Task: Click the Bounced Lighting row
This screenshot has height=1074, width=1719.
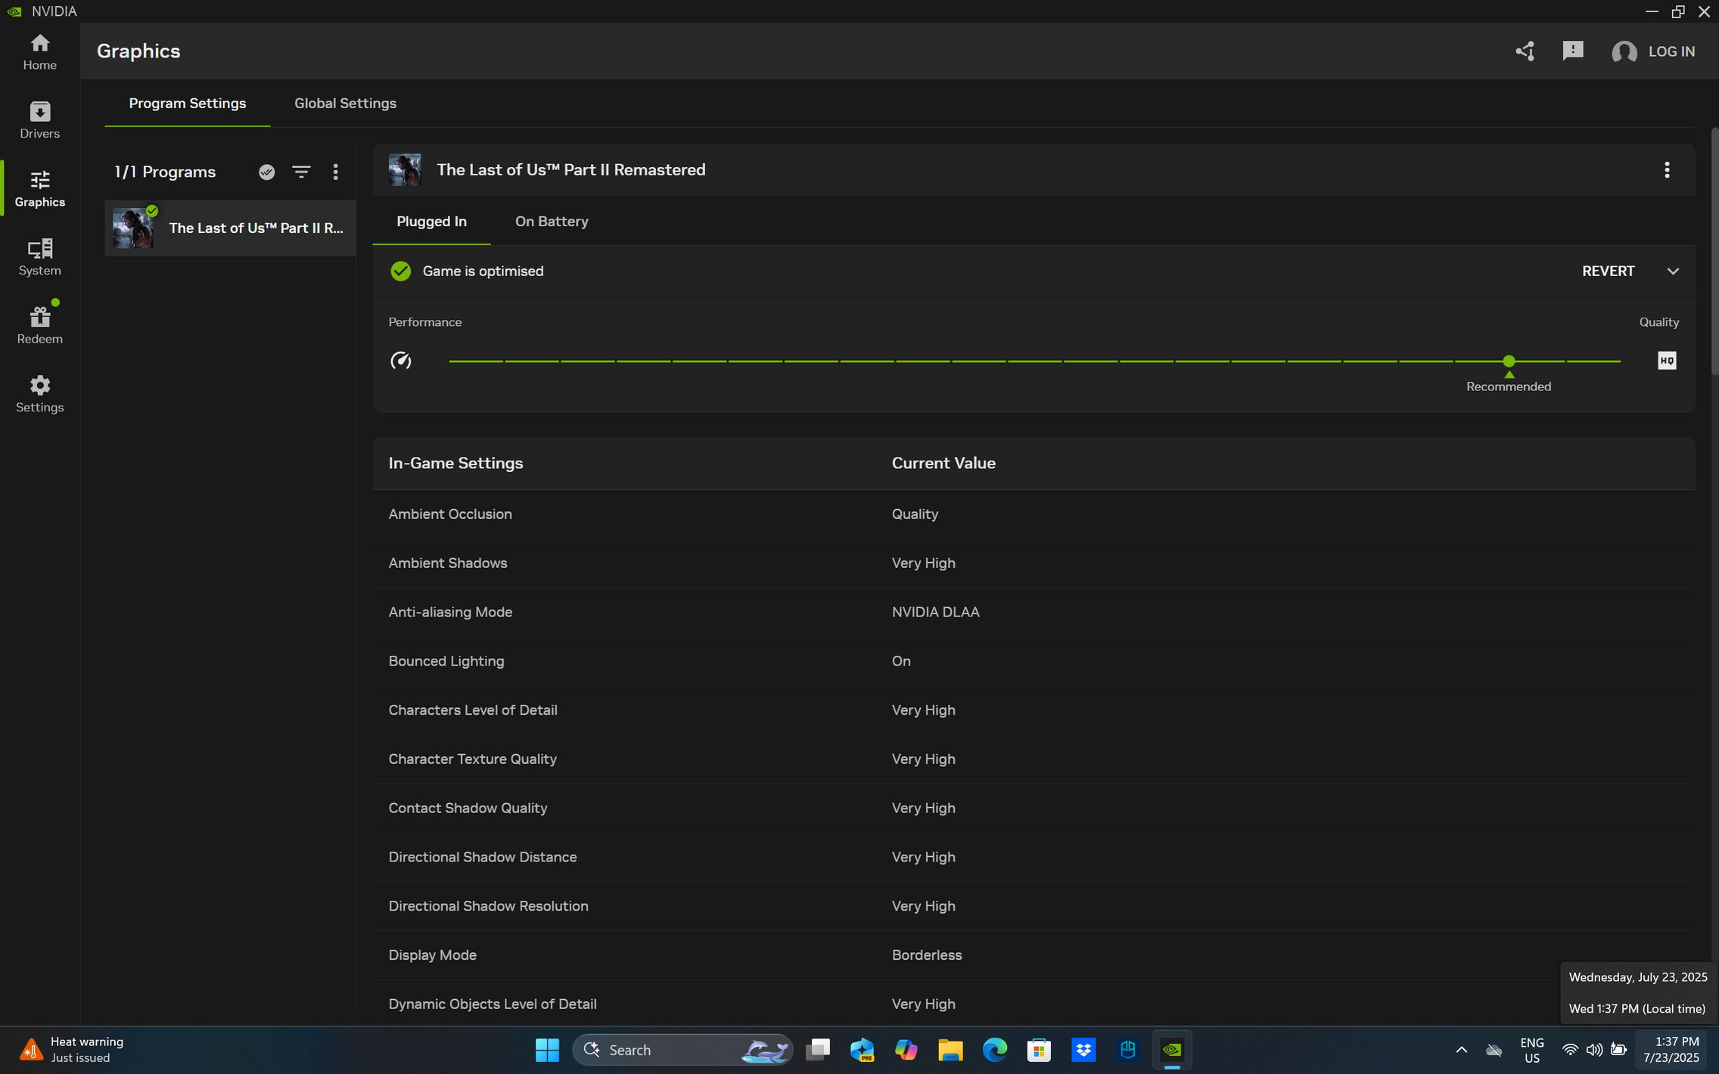Action: pos(1034,661)
